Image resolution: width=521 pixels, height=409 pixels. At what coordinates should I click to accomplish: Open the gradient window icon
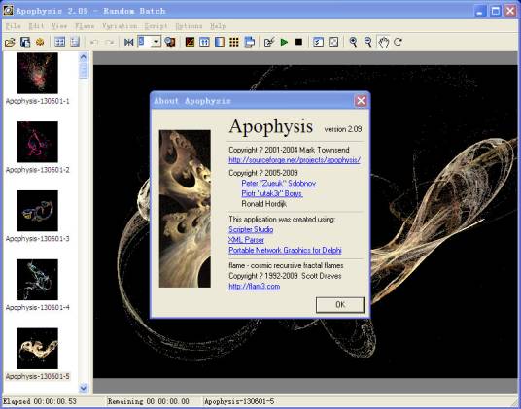pyautogui.click(x=220, y=42)
